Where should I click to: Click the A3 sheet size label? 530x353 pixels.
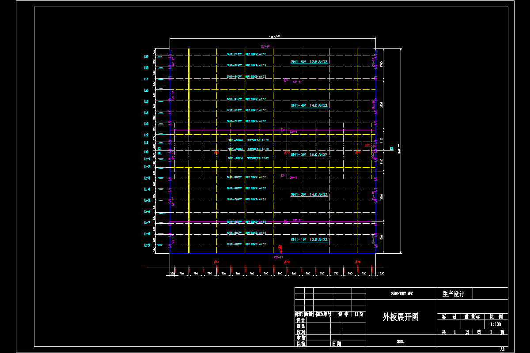coord(502,349)
